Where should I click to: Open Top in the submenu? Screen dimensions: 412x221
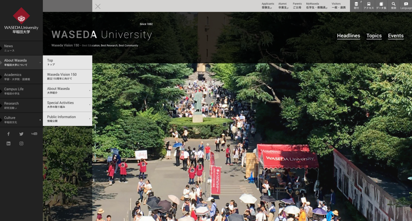68,62
